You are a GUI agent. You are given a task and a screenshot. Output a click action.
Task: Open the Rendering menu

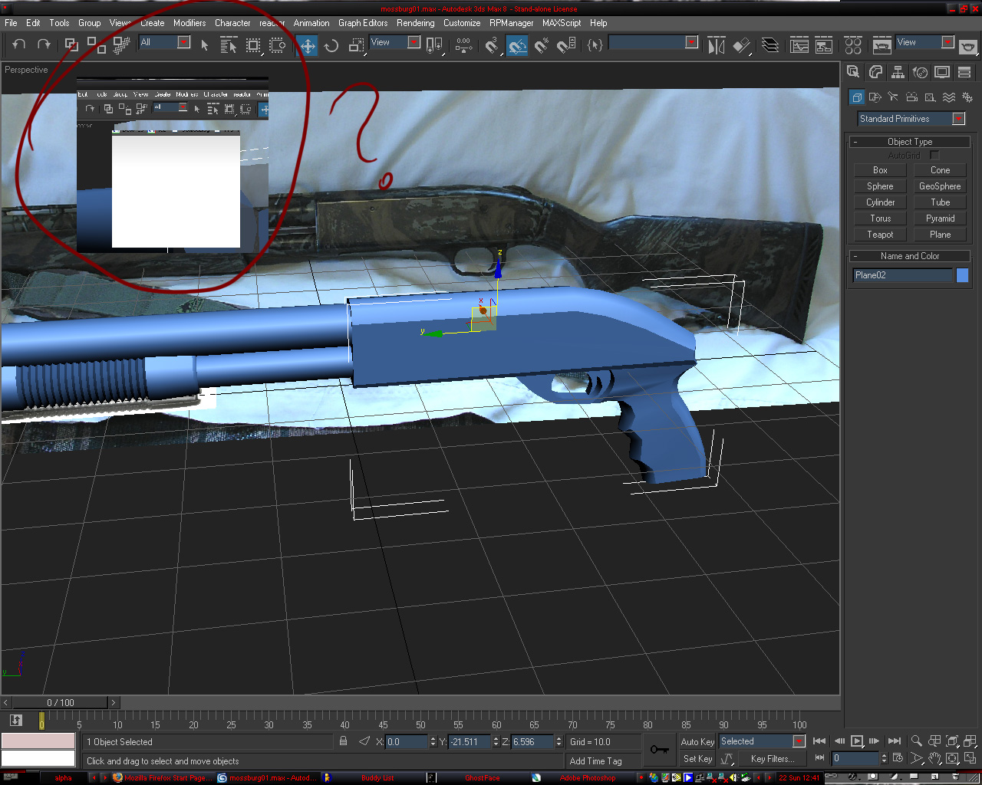[415, 23]
